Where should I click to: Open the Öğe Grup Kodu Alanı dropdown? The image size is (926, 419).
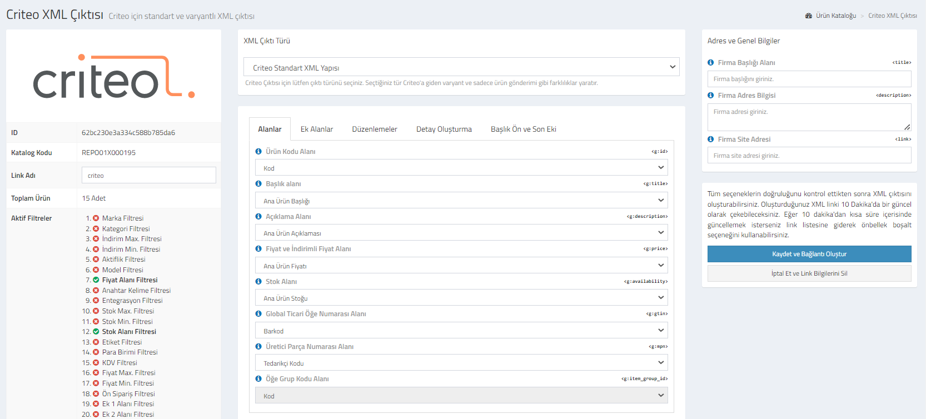pyautogui.click(x=461, y=395)
